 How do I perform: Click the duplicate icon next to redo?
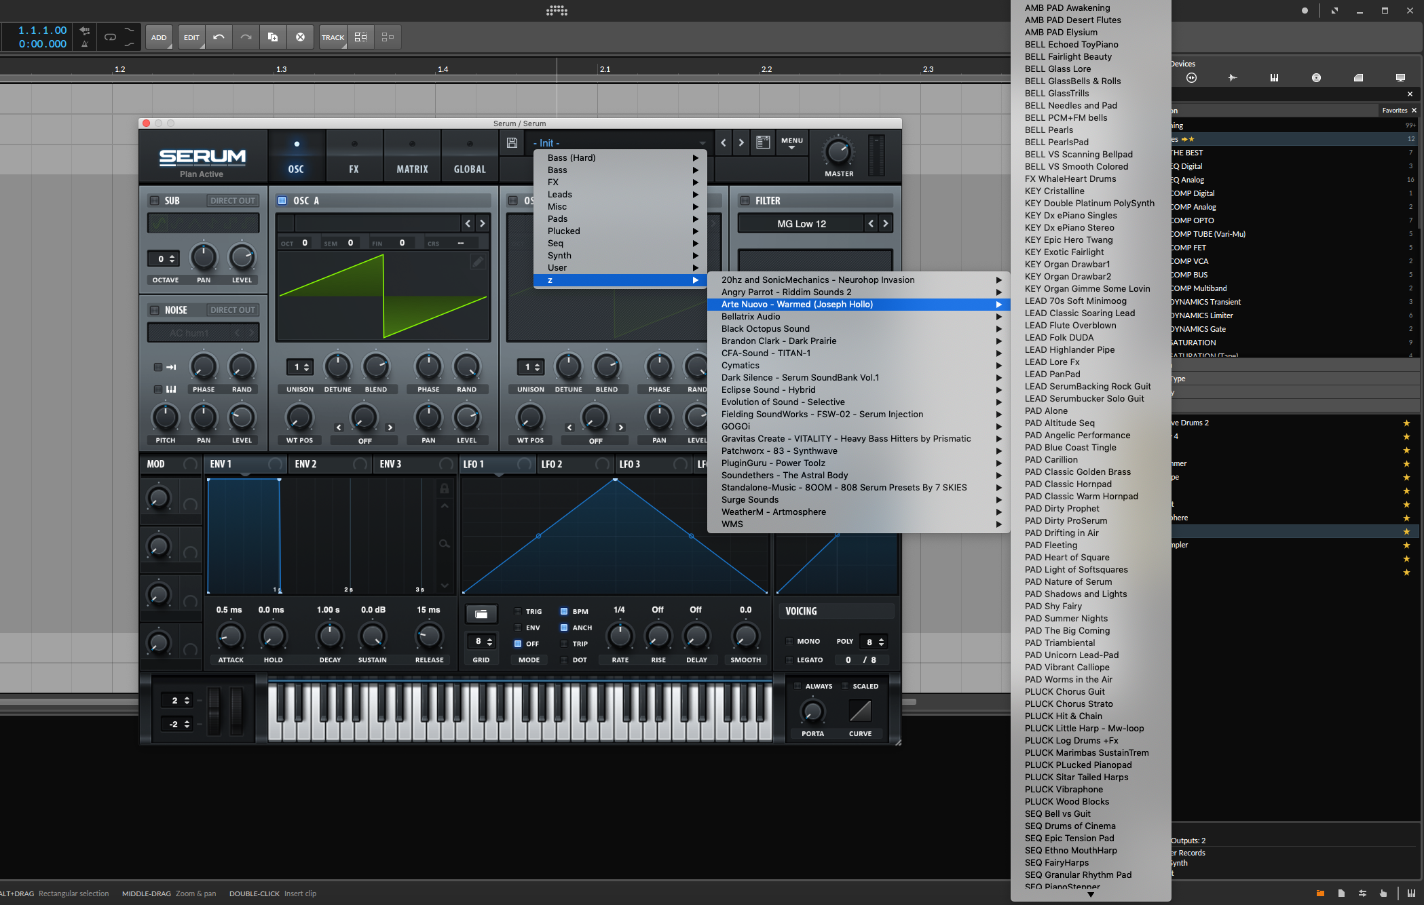pos(273,37)
